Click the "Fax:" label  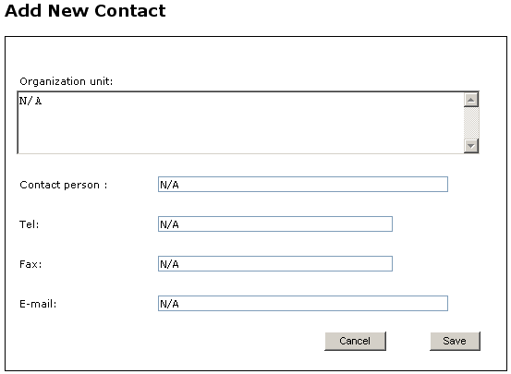[30, 264]
